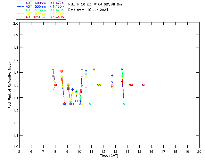205x164 pixels.
Task: Click the purple dashed line sample in legend
Action: coord(20,3)
